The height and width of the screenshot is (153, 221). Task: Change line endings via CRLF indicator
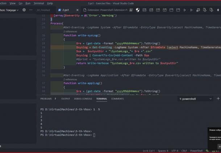pos(184,150)
